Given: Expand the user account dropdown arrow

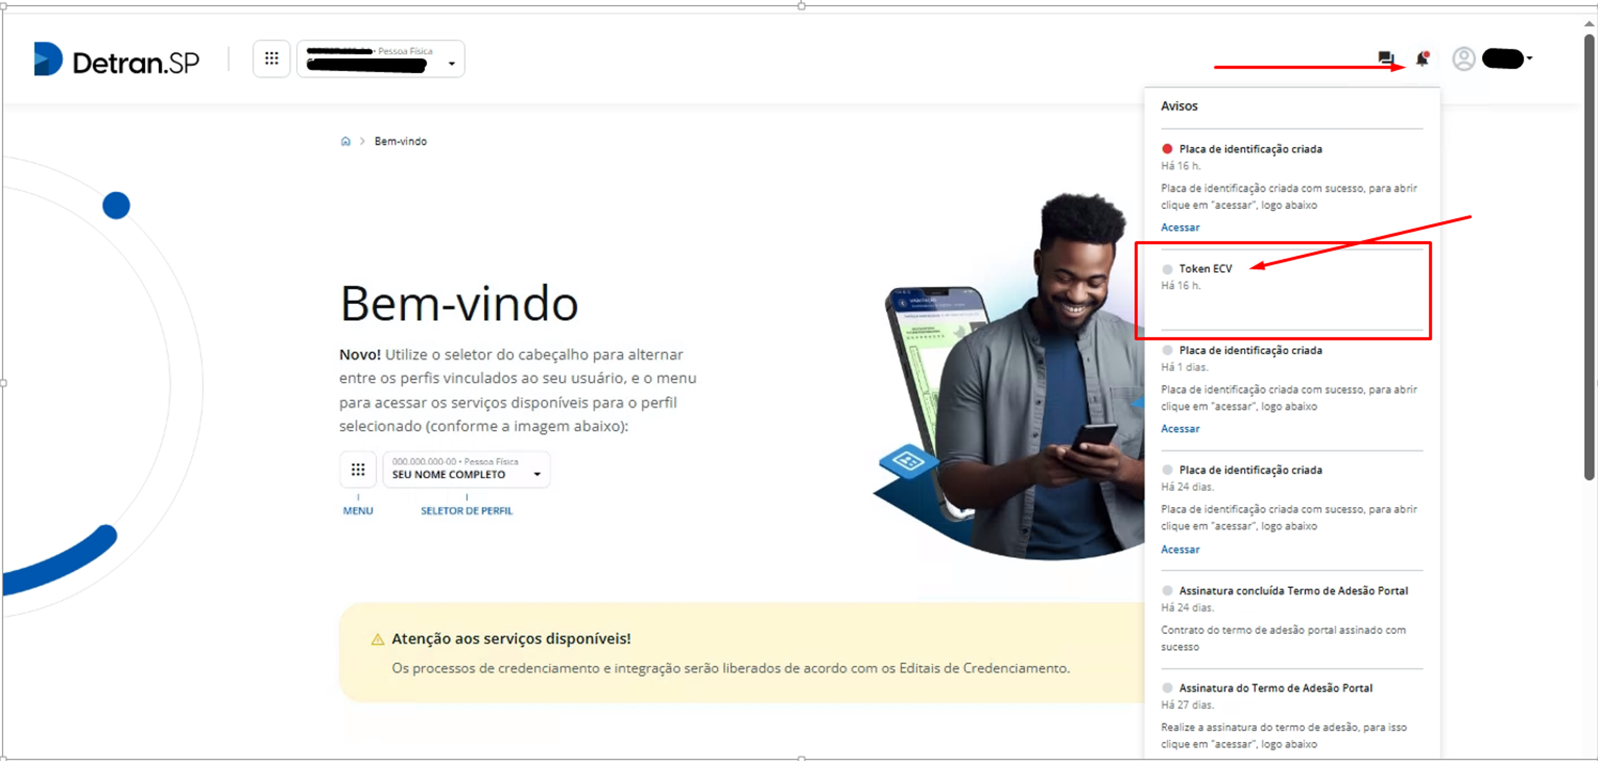Looking at the screenshot, I should [1530, 58].
